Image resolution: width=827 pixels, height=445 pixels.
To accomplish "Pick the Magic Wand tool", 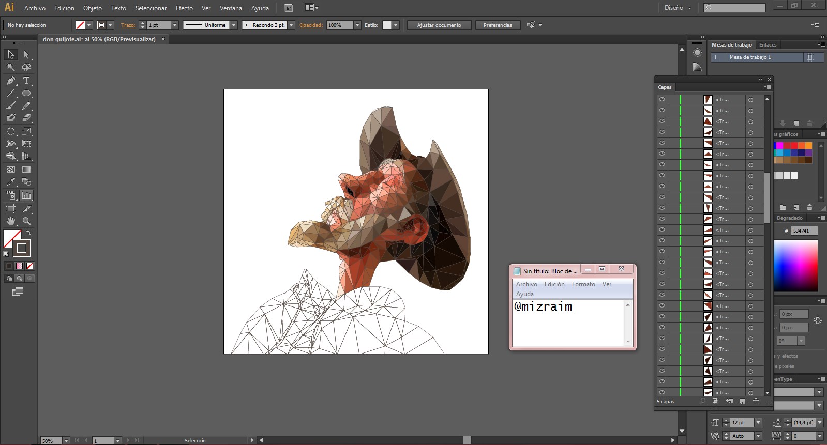I will (11, 67).
